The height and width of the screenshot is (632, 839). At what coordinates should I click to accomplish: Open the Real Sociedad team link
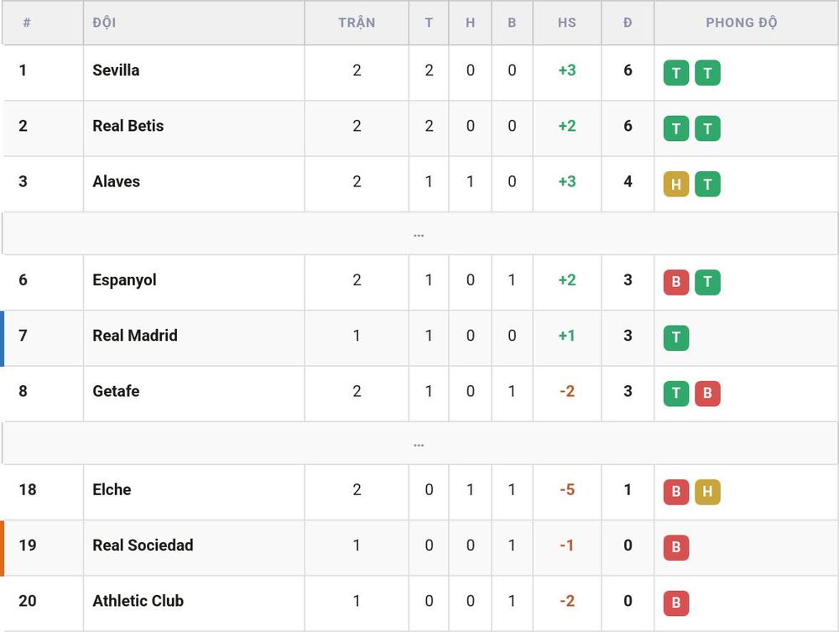click(143, 546)
